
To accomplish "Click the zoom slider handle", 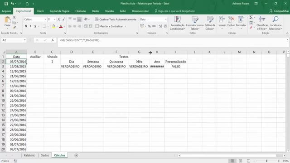I will tap(267, 161).
